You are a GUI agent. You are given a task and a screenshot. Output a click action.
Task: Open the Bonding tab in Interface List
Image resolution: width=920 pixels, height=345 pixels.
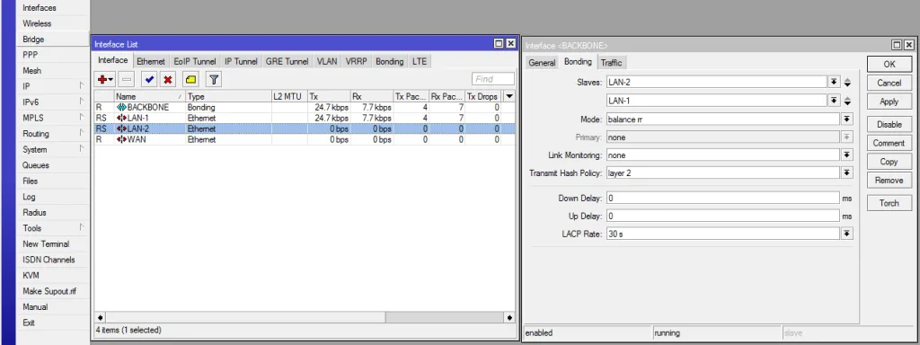pos(390,61)
